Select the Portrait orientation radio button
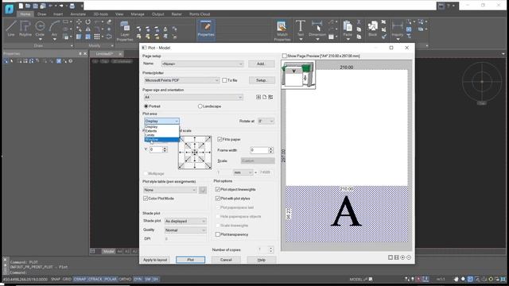The height and width of the screenshot is (286, 509). pos(146,106)
